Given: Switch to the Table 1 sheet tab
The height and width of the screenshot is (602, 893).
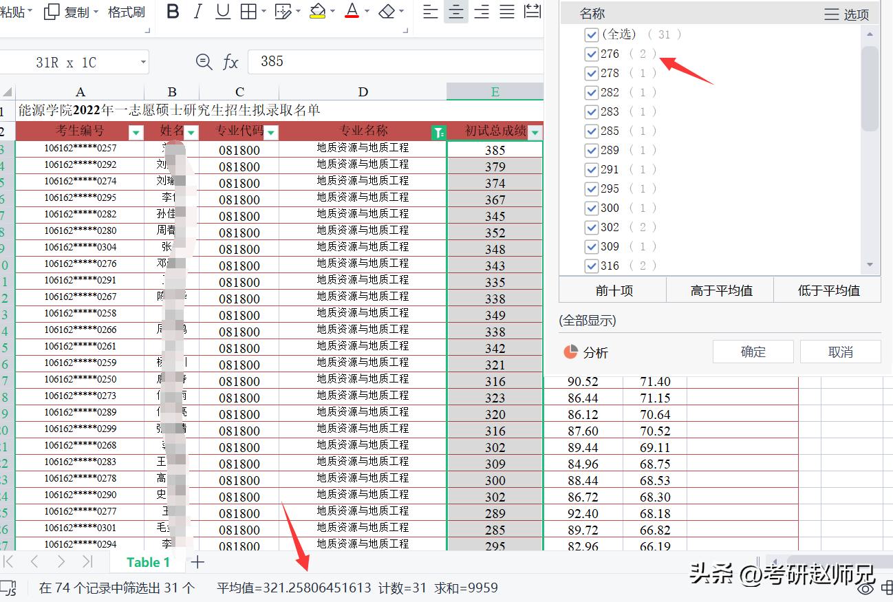Looking at the screenshot, I should [x=147, y=562].
